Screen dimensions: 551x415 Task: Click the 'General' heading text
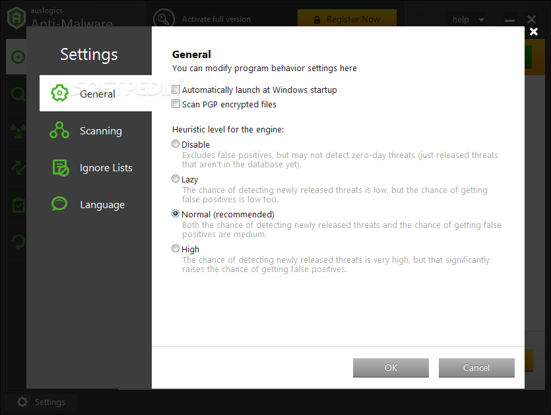[191, 55]
